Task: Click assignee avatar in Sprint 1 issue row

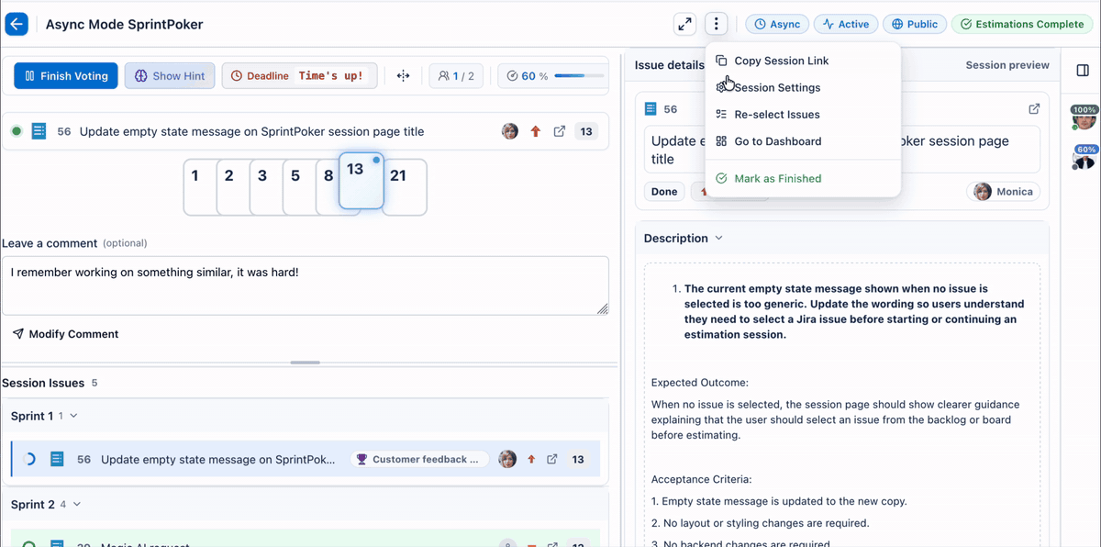Action: tap(507, 459)
